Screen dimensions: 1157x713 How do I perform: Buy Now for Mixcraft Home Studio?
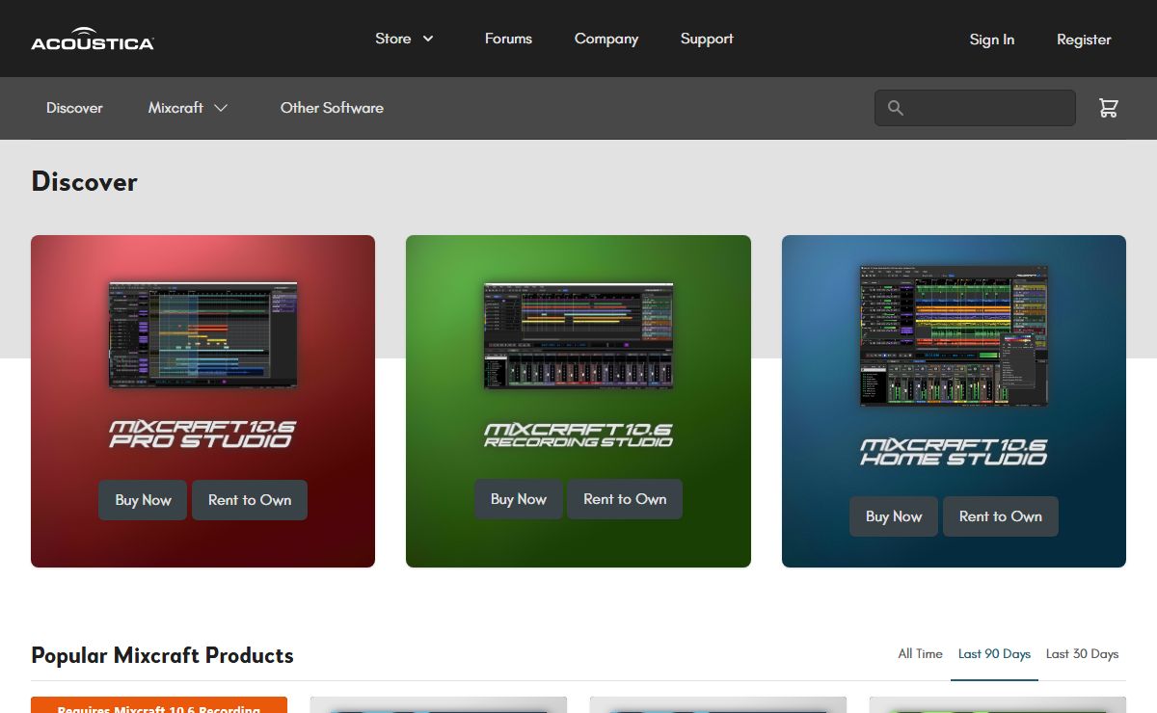(894, 516)
